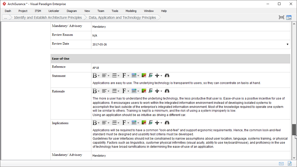Click alignment icon in Rationale toolbar
The image size is (297, 167).
pos(104,91)
